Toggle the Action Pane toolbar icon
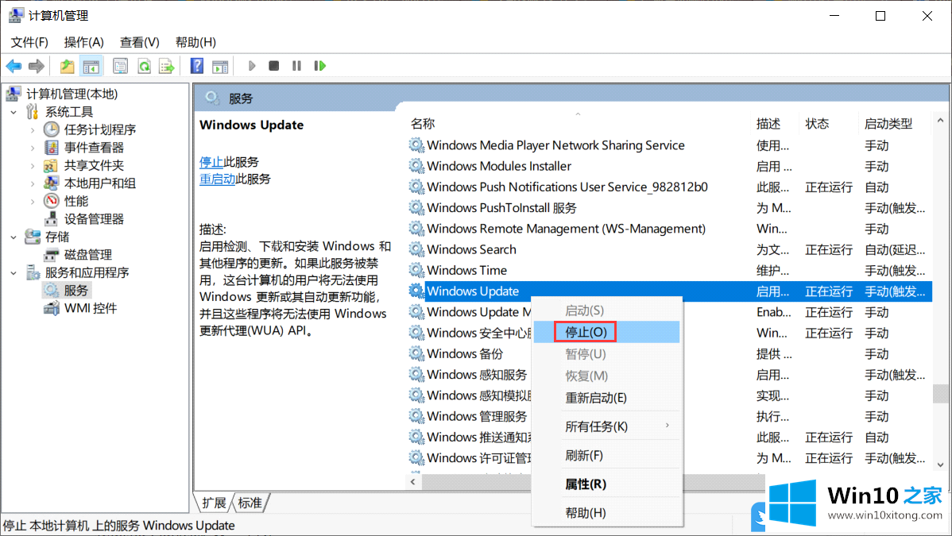Screen dimensions: 952x536 (x=220, y=66)
